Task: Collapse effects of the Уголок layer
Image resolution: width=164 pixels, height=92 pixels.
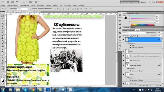Action: pyautogui.click(x=161, y=40)
